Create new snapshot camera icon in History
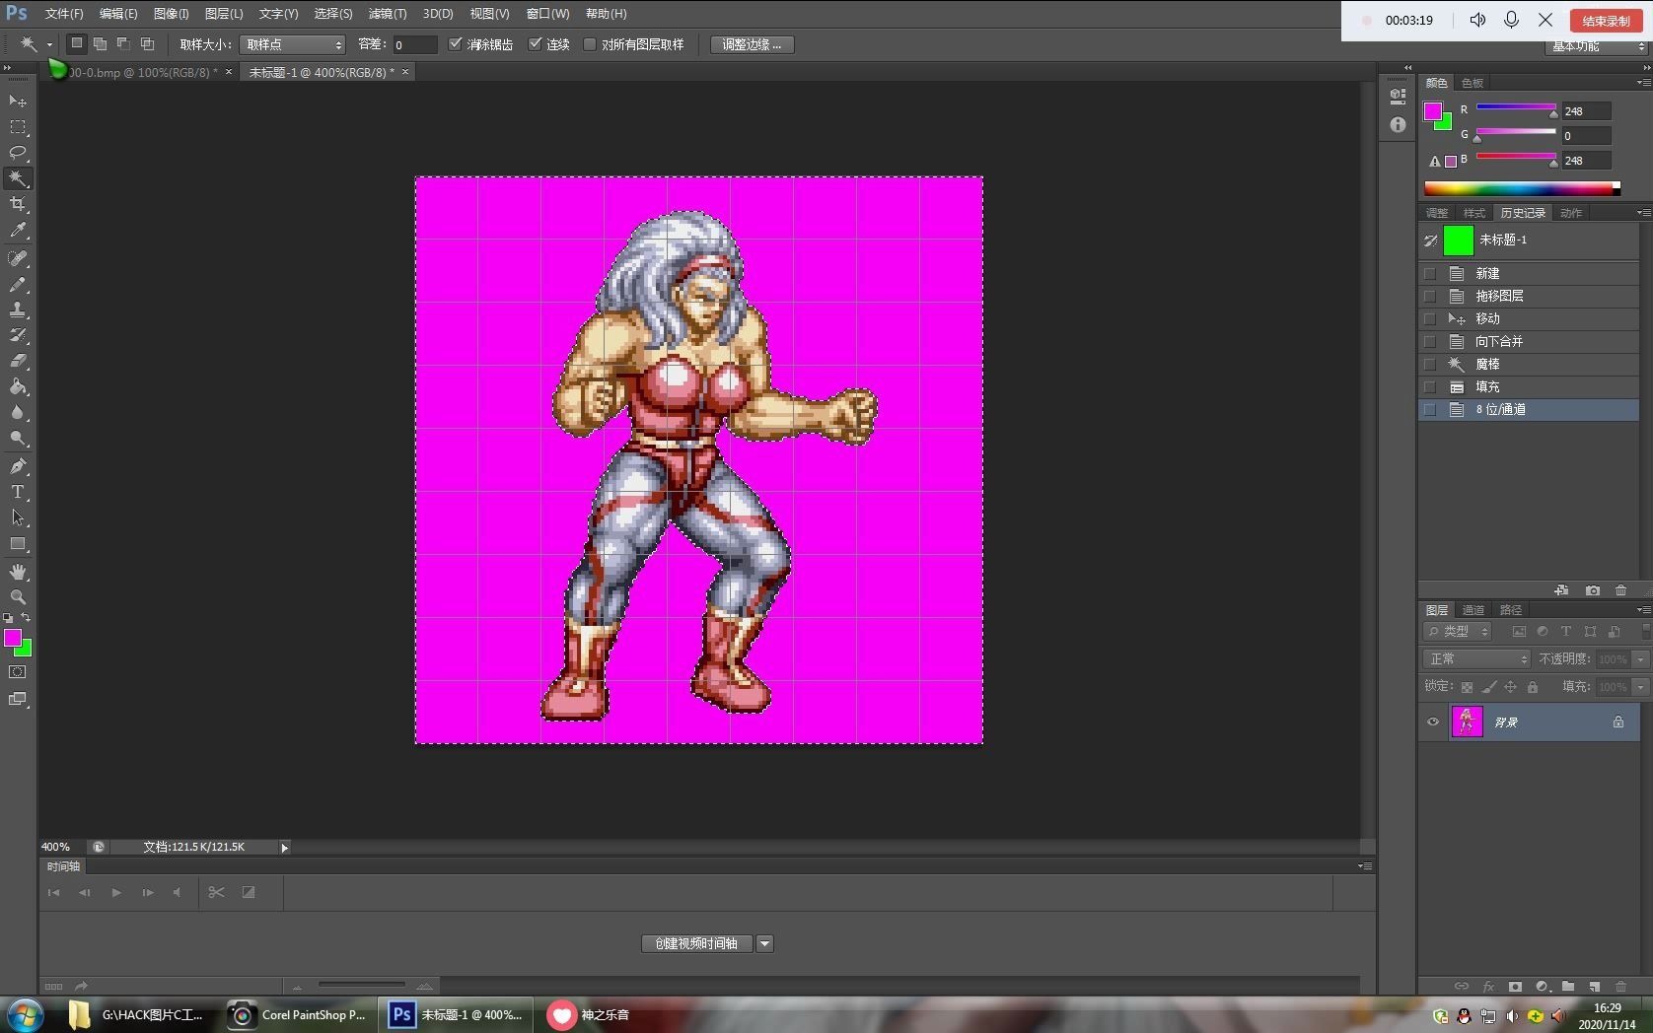This screenshot has width=1653, height=1033. pos(1592,590)
